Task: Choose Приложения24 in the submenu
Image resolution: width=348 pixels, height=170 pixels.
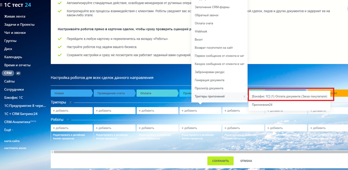Action: (262, 105)
